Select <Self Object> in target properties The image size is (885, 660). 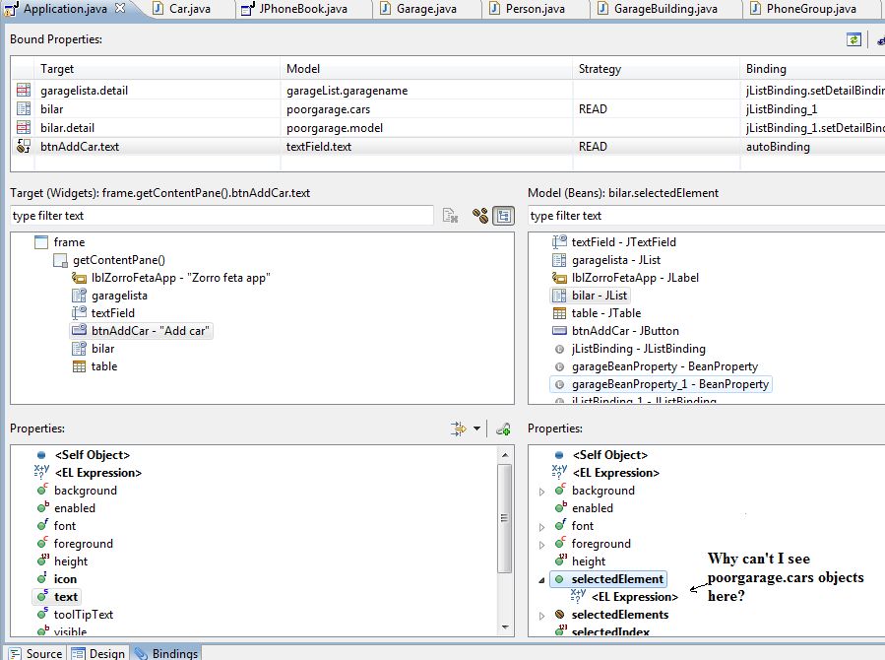tap(92, 454)
